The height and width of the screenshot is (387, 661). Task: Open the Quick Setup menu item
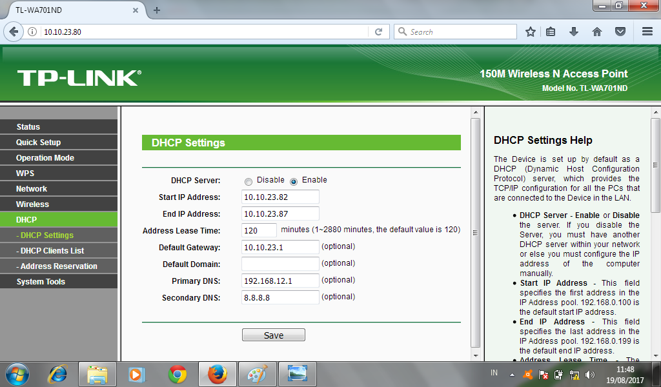(59, 143)
